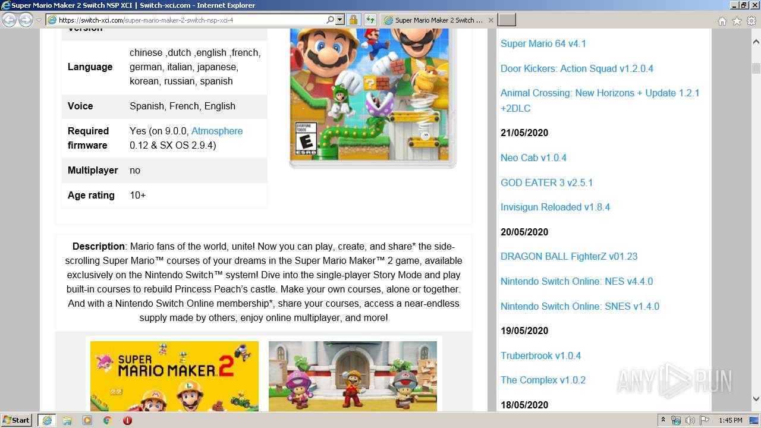This screenshot has width=761, height=428.
Task: Click the Language row label
Action: coord(90,67)
